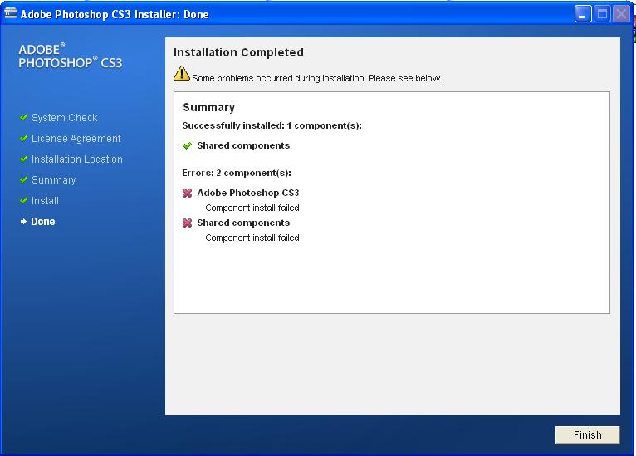Image resolution: width=636 pixels, height=456 pixels.
Task: Click red X icon beside failed Shared components
Action: pos(188,223)
